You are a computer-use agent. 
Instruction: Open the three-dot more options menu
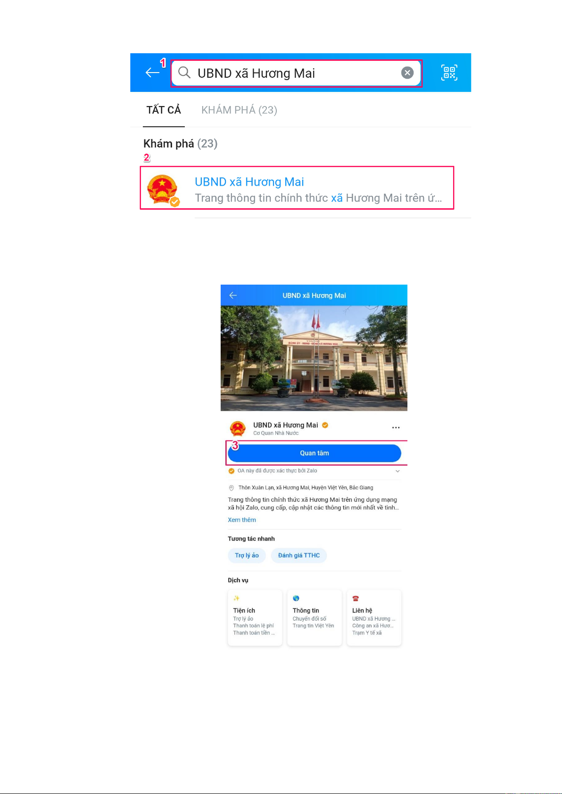(x=396, y=428)
